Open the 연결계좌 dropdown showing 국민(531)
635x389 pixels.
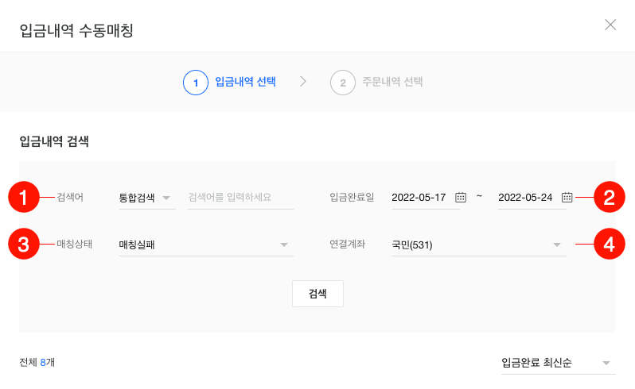pos(478,245)
